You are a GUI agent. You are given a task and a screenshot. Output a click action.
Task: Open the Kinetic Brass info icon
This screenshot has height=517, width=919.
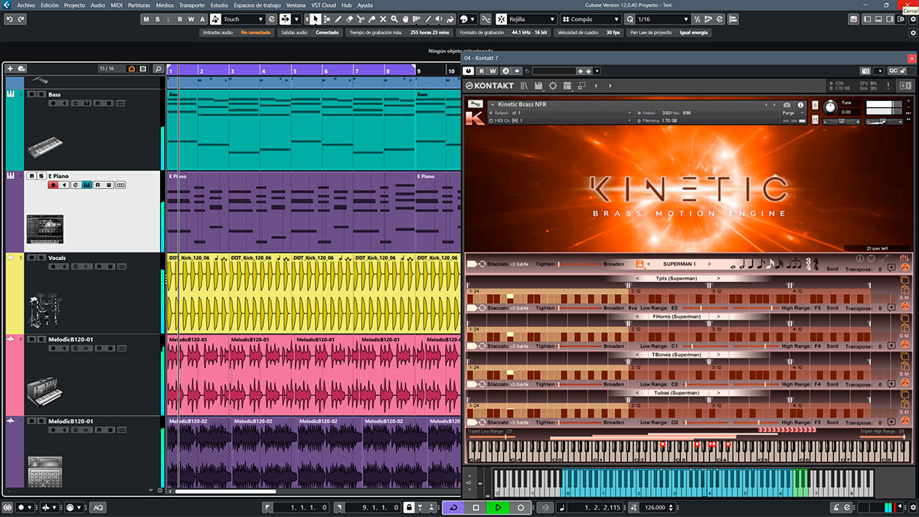(x=800, y=104)
